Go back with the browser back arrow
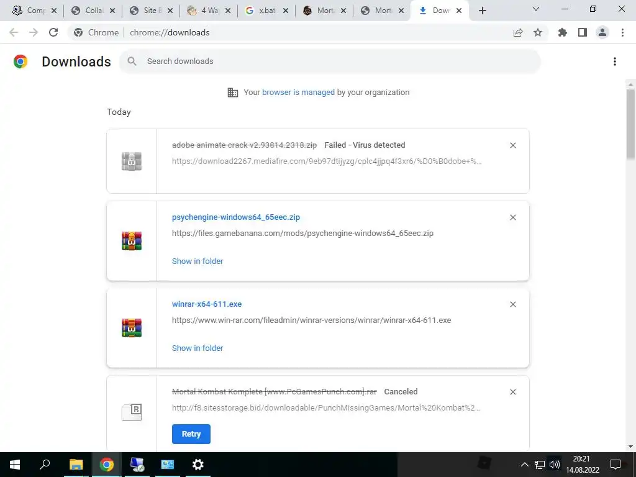 [14, 32]
